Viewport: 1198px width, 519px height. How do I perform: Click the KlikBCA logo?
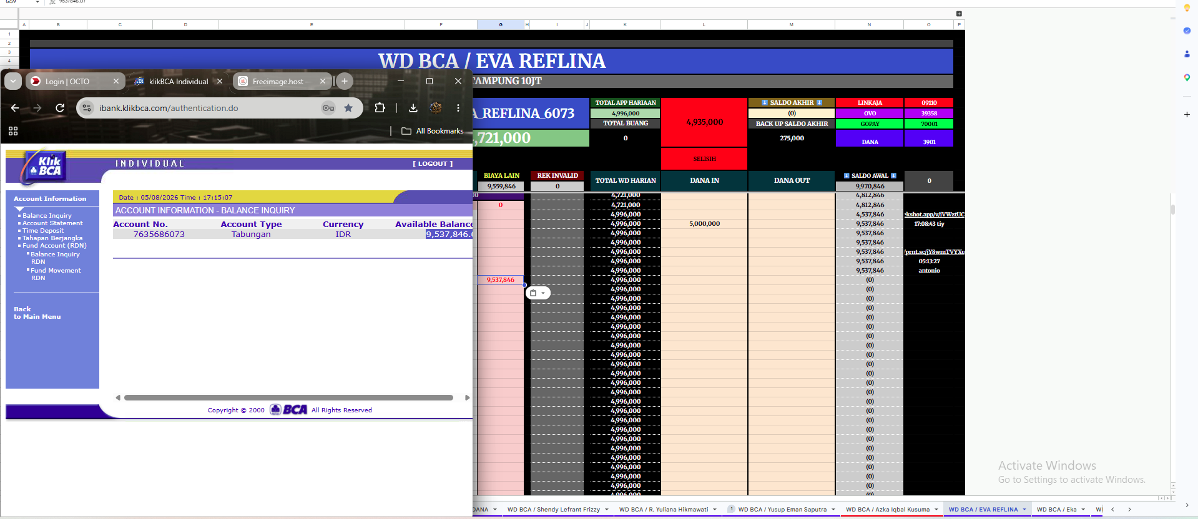click(44, 167)
